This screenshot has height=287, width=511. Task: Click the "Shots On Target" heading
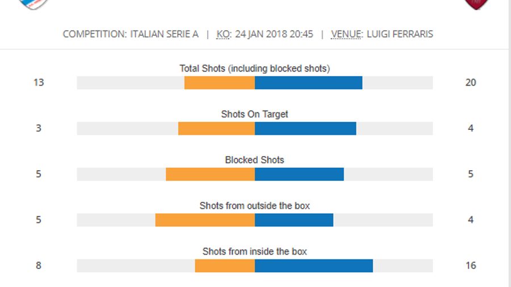point(254,114)
